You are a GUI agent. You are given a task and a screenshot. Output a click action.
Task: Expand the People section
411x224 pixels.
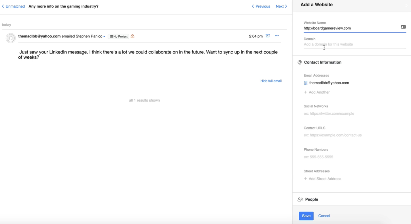click(x=312, y=199)
